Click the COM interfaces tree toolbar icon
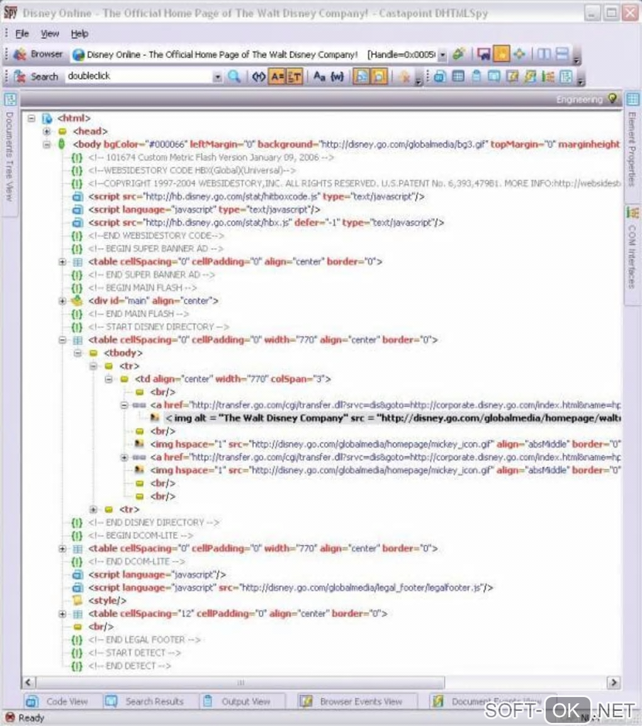Screen dimensions: 642x726 point(548,76)
